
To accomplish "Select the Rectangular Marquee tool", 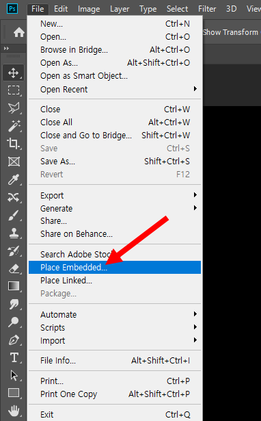I will (x=14, y=90).
